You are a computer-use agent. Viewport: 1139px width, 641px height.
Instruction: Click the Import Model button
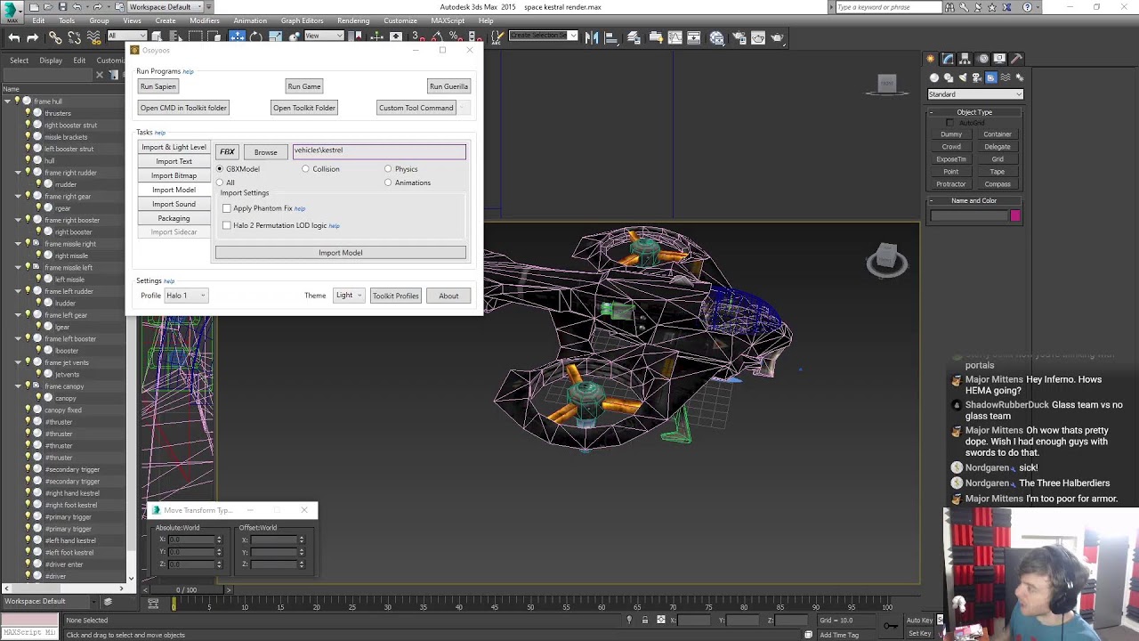tap(340, 253)
